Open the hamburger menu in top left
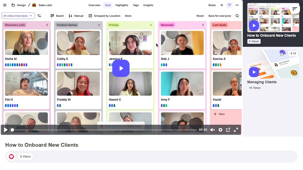 (5, 5)
